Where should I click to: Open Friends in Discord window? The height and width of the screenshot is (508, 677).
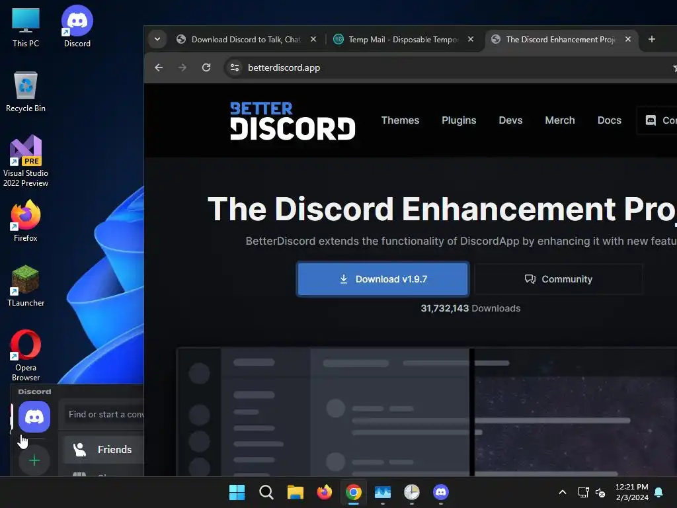pyautogui.click(x=104, y=450)
